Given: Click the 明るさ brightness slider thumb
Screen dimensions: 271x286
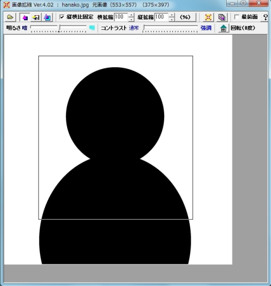Looking at the screenshot, I should coord(59,28).
